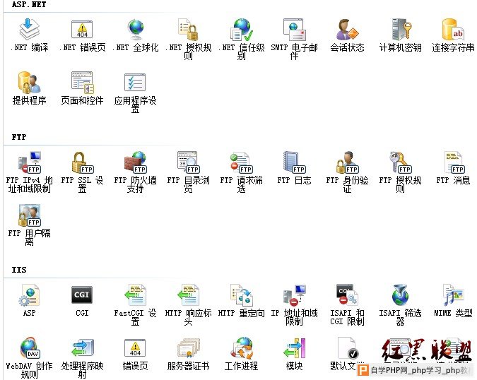Click the ASP.NET group header
The height and width of the screenshot is (380, 477).
pos(29,4)
